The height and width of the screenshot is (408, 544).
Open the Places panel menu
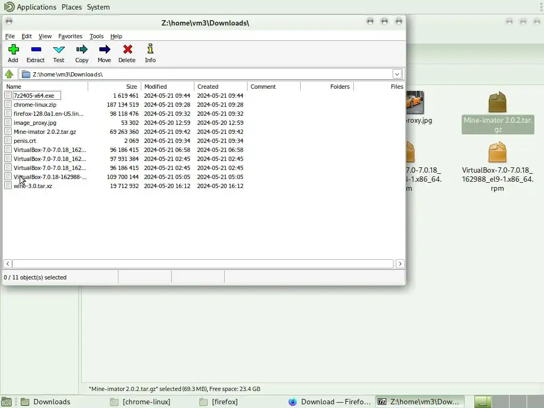point(72,7)
